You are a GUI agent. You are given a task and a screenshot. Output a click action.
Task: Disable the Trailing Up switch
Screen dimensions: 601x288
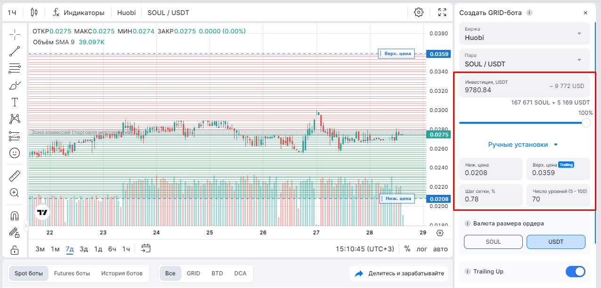(575, 272)
